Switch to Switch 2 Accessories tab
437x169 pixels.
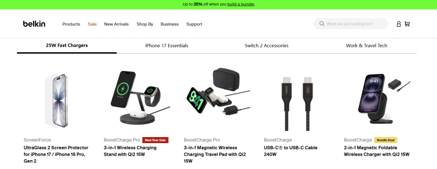click(x=267, y=46)
